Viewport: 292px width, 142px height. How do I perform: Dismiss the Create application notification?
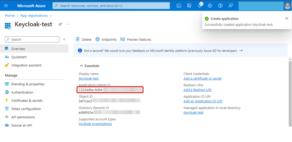[287, 18]
